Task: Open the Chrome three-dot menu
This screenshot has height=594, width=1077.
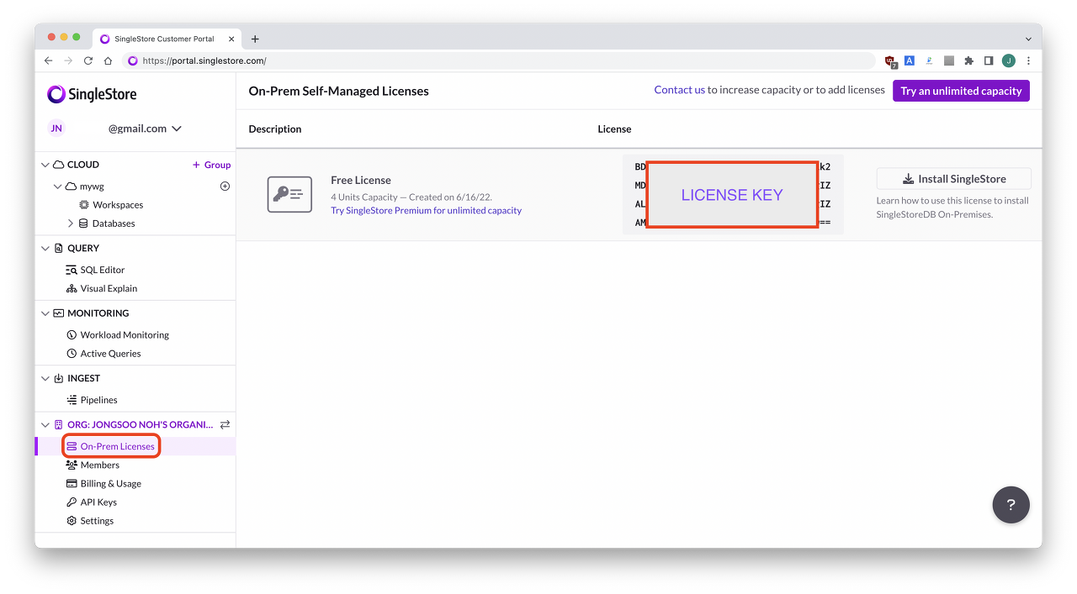Action: [1028, 60]
